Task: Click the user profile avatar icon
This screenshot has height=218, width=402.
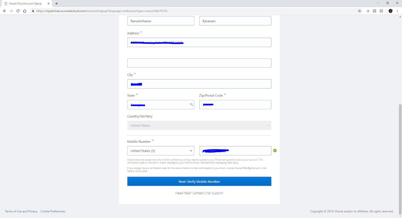Action: click(390, 11)
